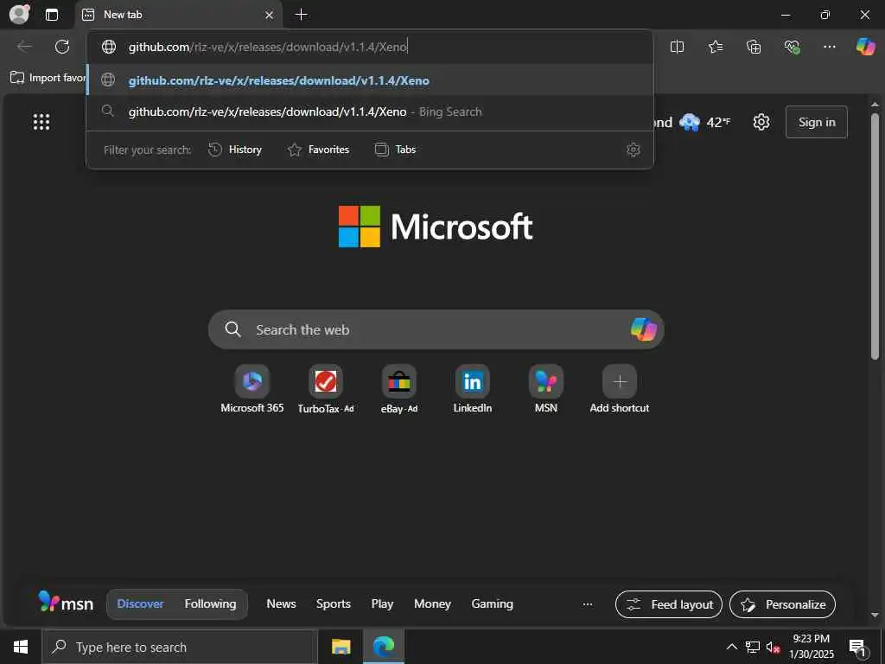
Task: Open the notification center icon
Action: tap(858, 647)
